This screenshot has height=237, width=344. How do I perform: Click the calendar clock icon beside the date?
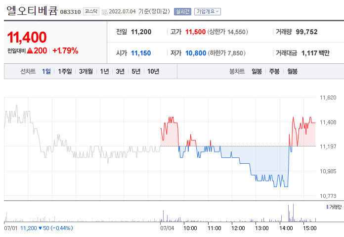[x=105, y=12]
